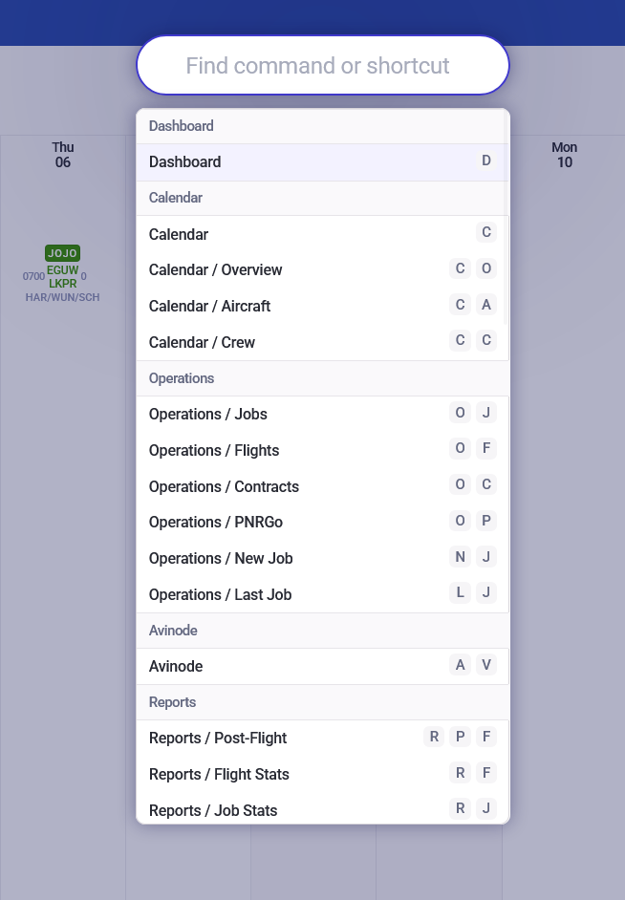Open Operations / Flights
This screenshot has height=900, width=625.
(322, 450)
